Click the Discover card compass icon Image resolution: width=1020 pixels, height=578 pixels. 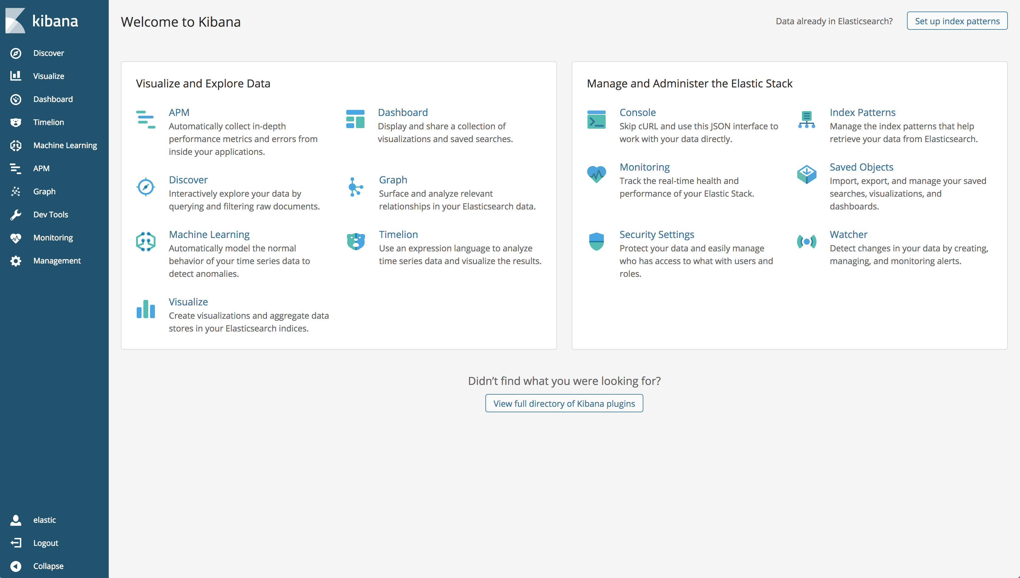[146, 187]
